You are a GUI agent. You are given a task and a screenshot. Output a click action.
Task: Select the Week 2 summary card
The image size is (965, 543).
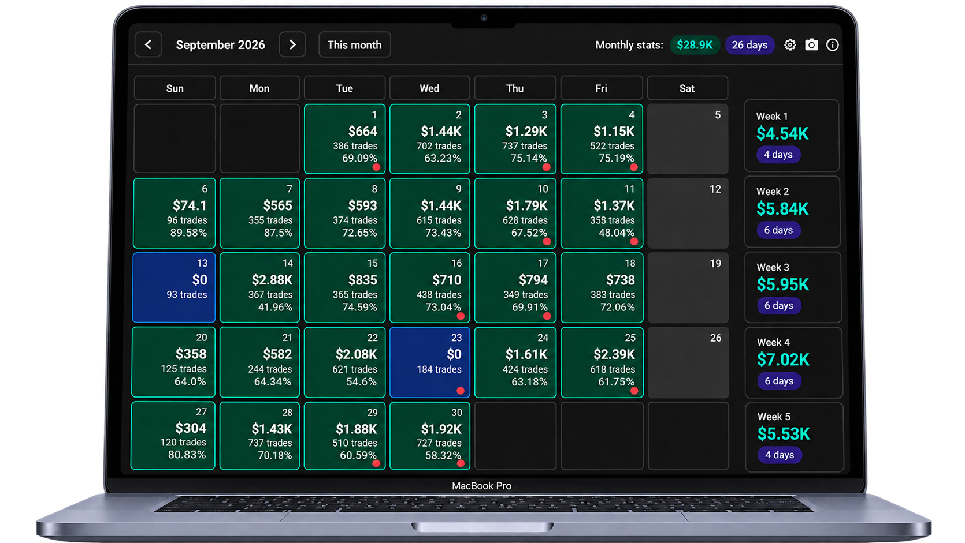tap(792, 212)
